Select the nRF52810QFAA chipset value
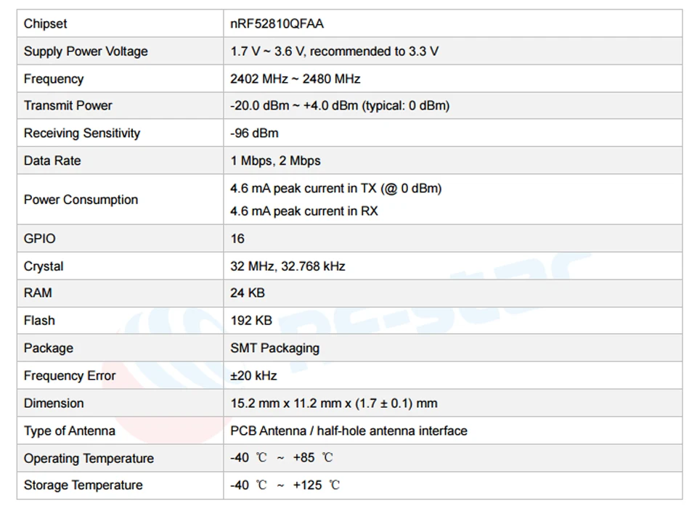697x508 pixels. (x=277, y=23)
